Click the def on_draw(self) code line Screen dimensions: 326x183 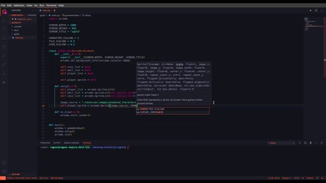tap(67, 112)
